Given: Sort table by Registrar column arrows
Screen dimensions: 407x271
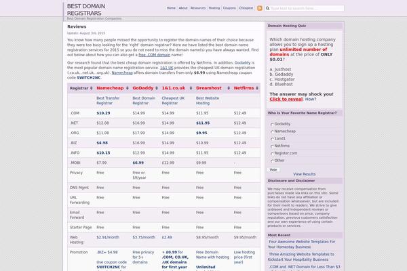Looking at the screenshot, I should pos(91,88).
